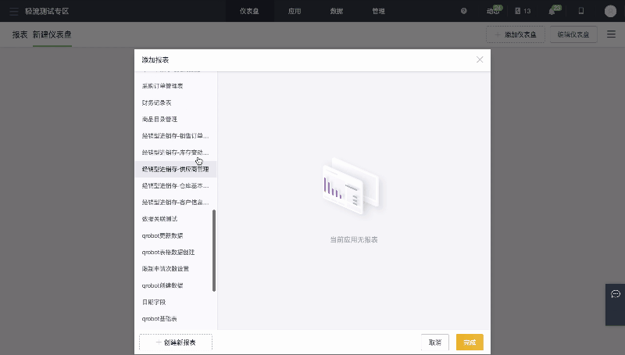
Task: Click the mobile phone icon in header
Action: [580, 11]
